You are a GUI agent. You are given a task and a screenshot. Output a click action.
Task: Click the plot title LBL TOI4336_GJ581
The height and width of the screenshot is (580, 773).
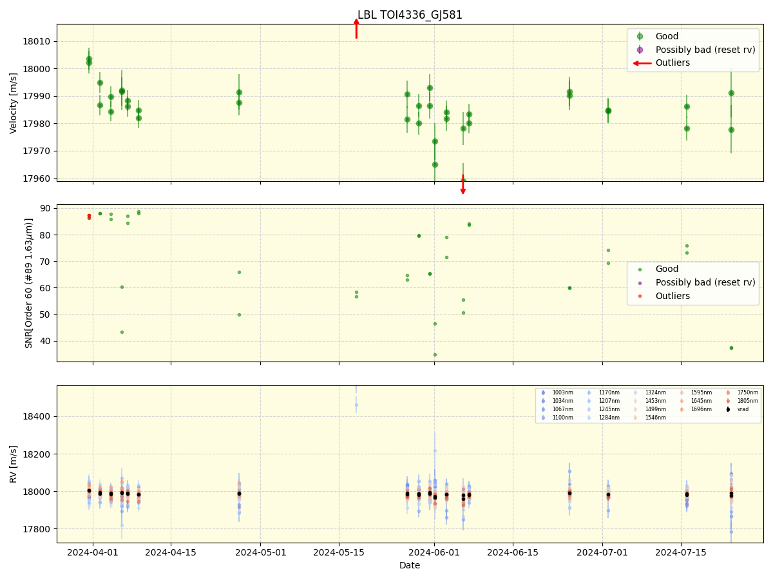click(410, 15)
